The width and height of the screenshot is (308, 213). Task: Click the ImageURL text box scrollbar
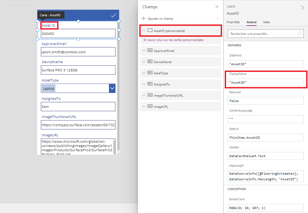[114, 147]
